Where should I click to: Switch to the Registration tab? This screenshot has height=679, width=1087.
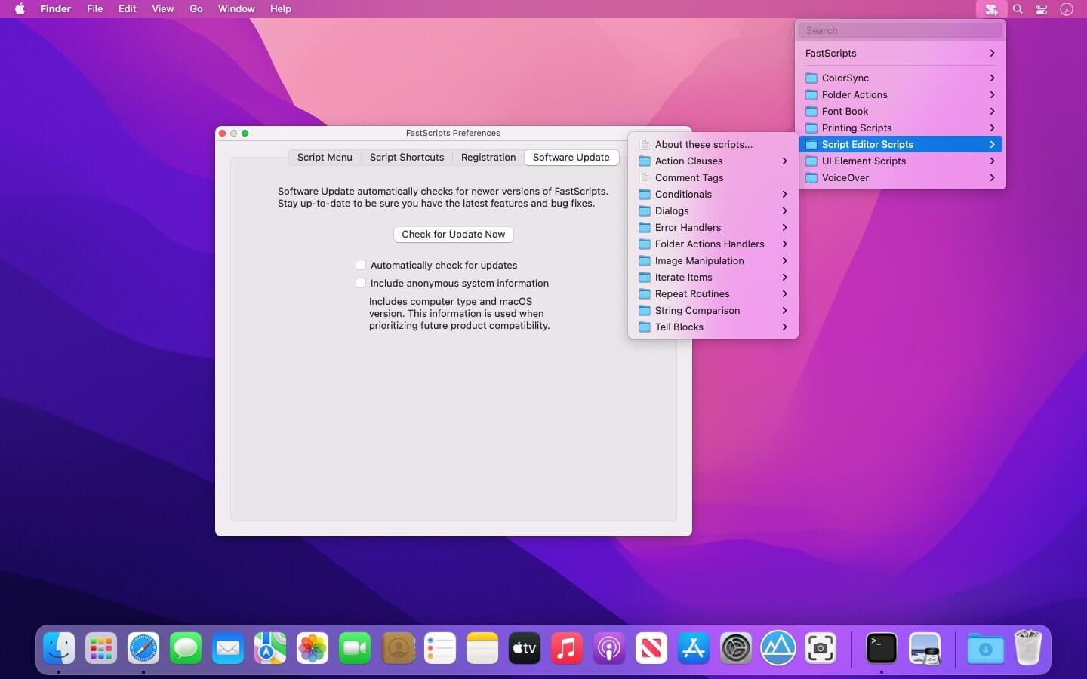click(x=488, y=157)
